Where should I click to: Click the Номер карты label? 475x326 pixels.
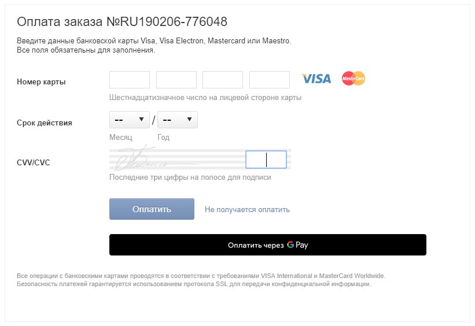tap(41, 81)
